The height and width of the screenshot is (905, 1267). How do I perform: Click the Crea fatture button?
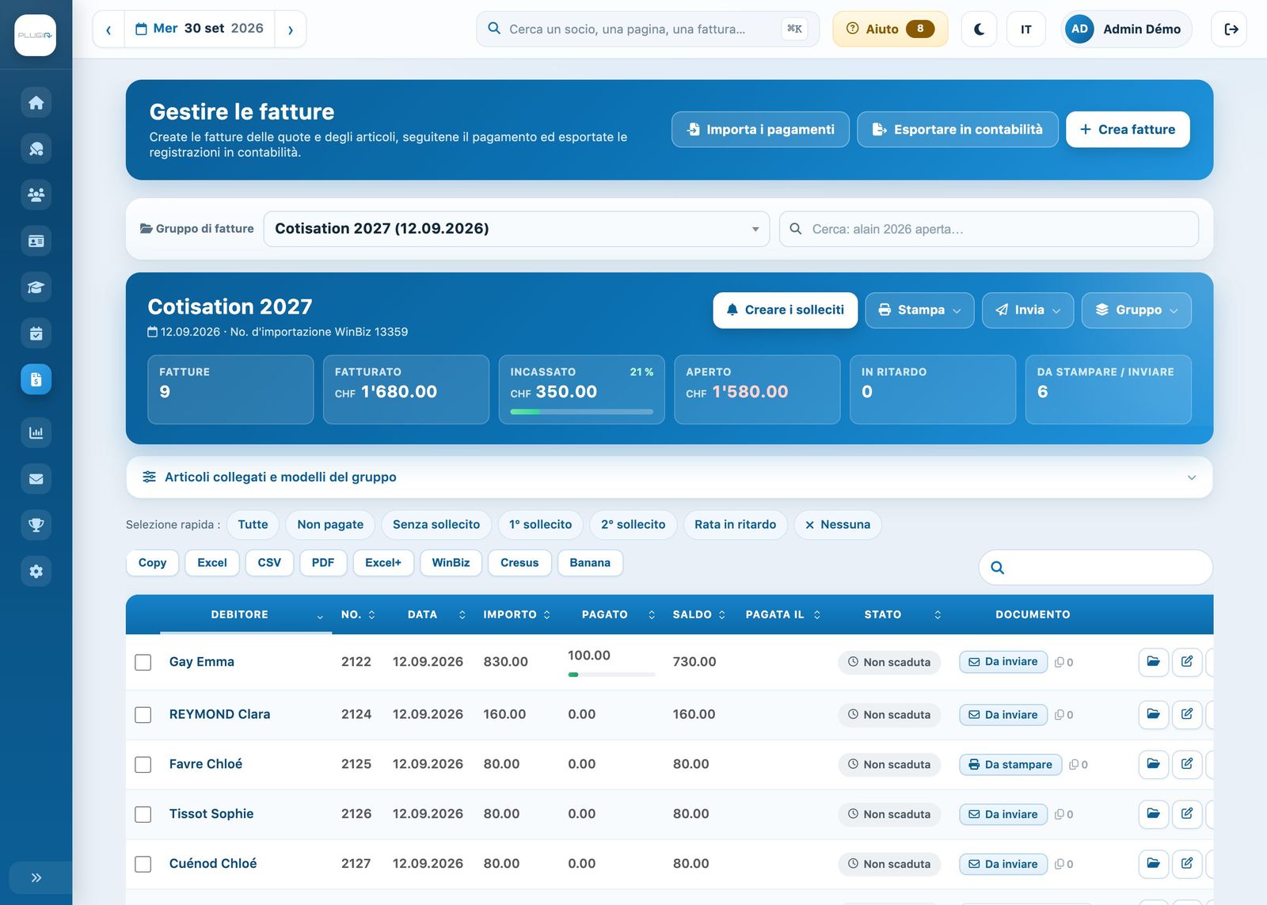click(1128, 130)
